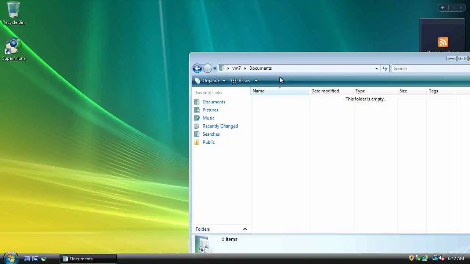Expand the arrow before vm7 in the breadcrumb
Image resolution: width=470 pixels, height=264 pixels.
coord(228,68)
